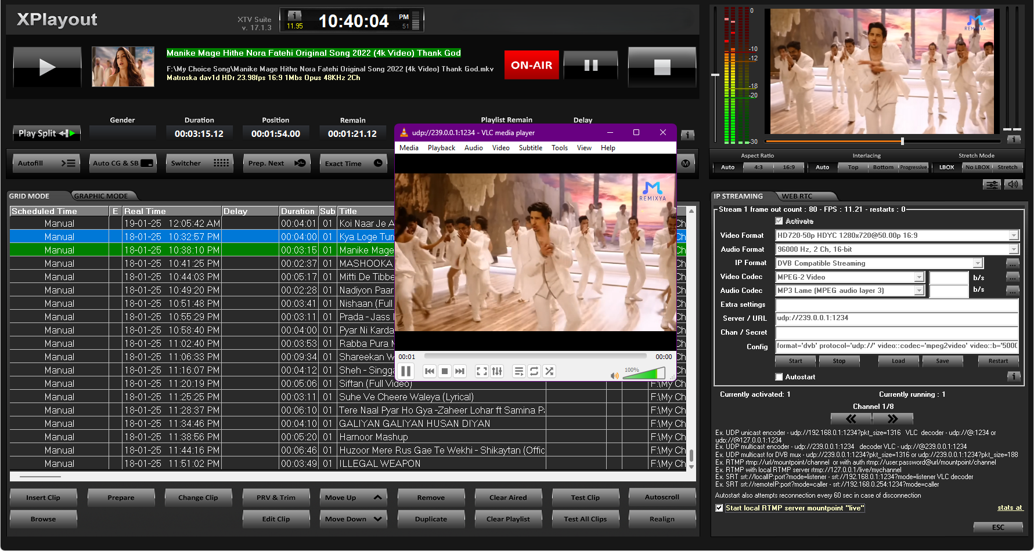Viewport: 1034px width, 551px height.
Task: Expand the Audio Format dropdown
Action: [x=1014, y=249]
